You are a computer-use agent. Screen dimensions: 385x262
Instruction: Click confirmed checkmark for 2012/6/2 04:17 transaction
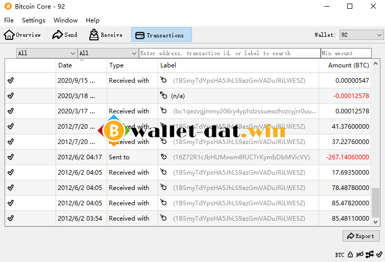(x=11, y=157)
